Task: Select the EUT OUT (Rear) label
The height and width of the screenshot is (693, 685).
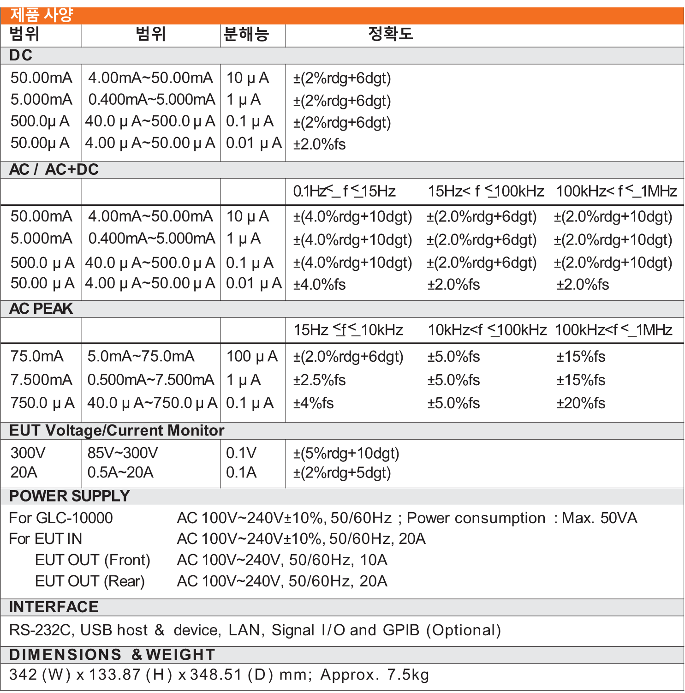Action: 90,581
